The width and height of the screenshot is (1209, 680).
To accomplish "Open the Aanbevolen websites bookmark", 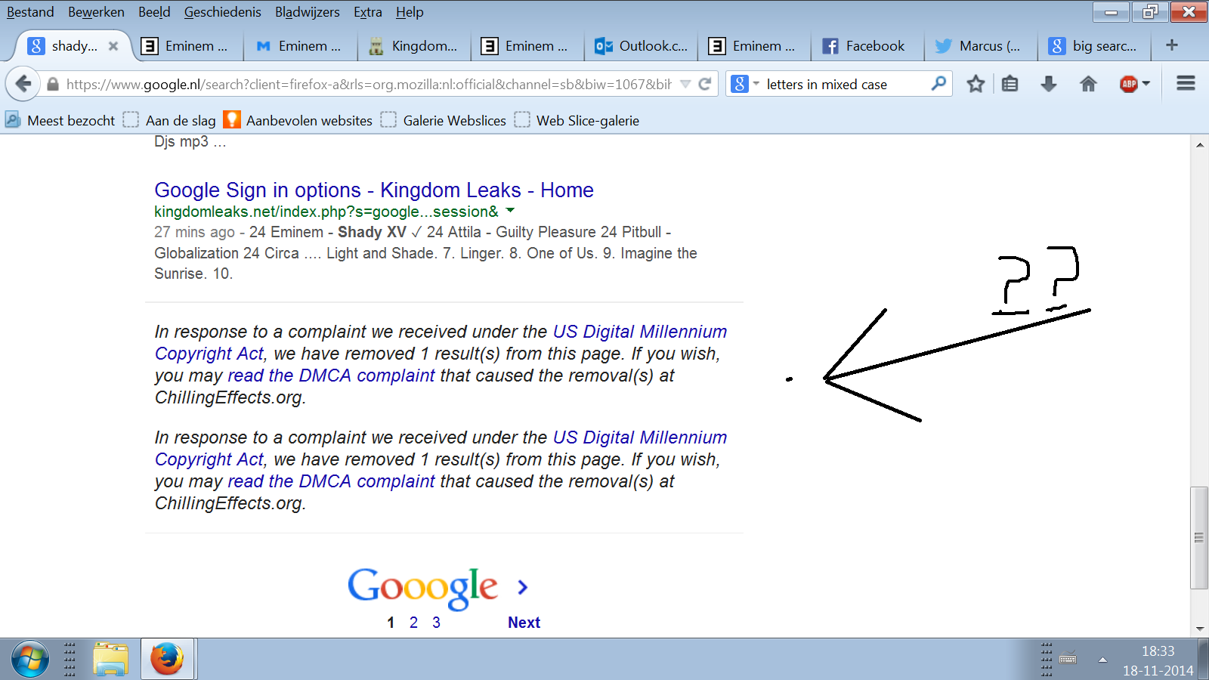I will coord(298,120).
